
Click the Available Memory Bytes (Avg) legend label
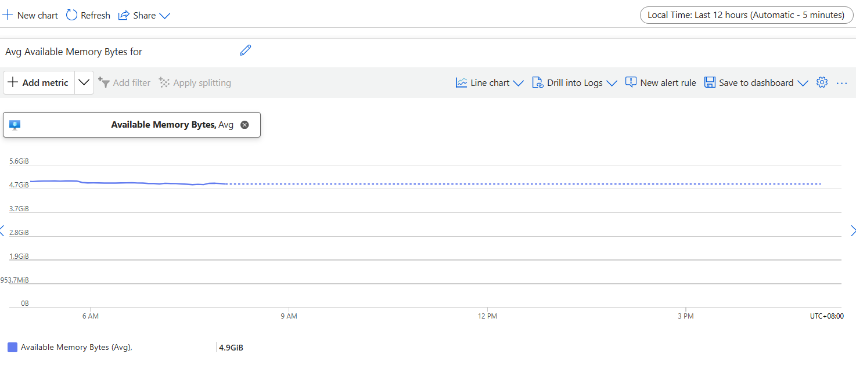(x=77, y=347)
